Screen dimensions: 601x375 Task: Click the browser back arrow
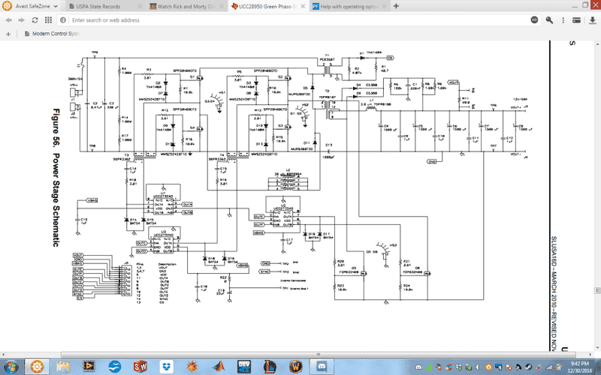9,20
